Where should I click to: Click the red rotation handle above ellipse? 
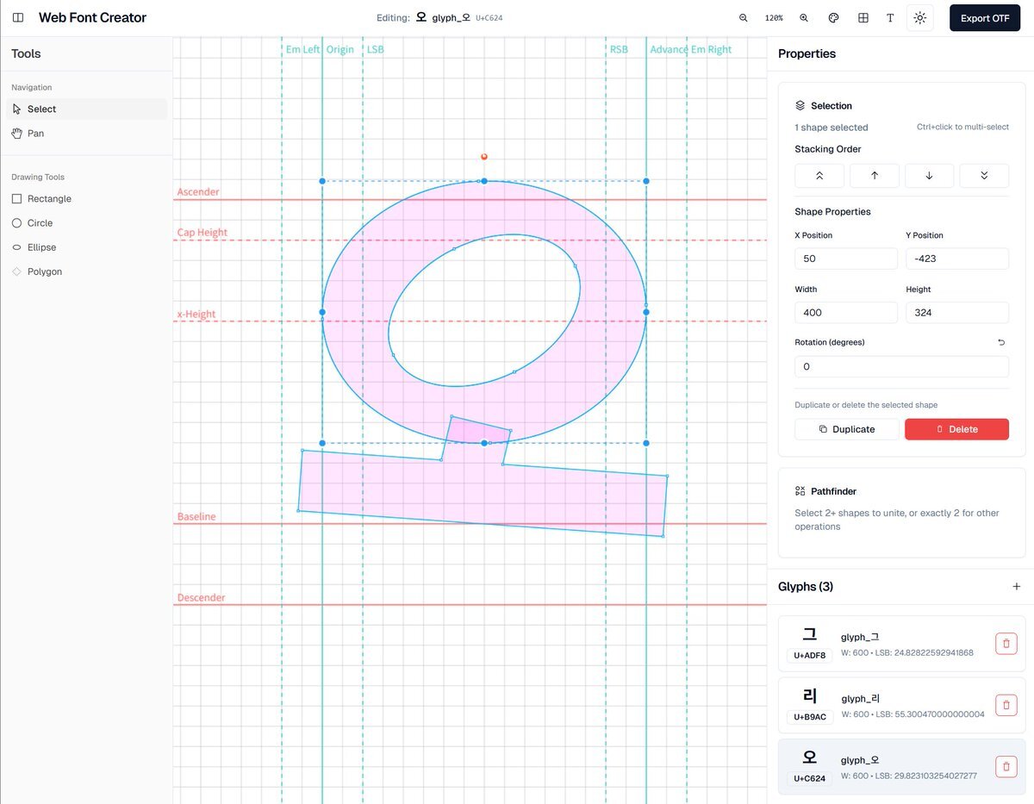click(484, 157)
